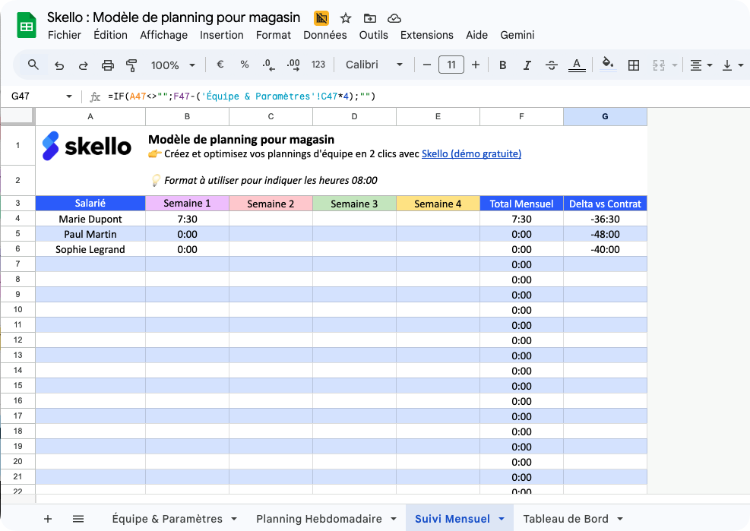
Task: Switch to the Tableau de Bord tab
Action: pos(565,518)
